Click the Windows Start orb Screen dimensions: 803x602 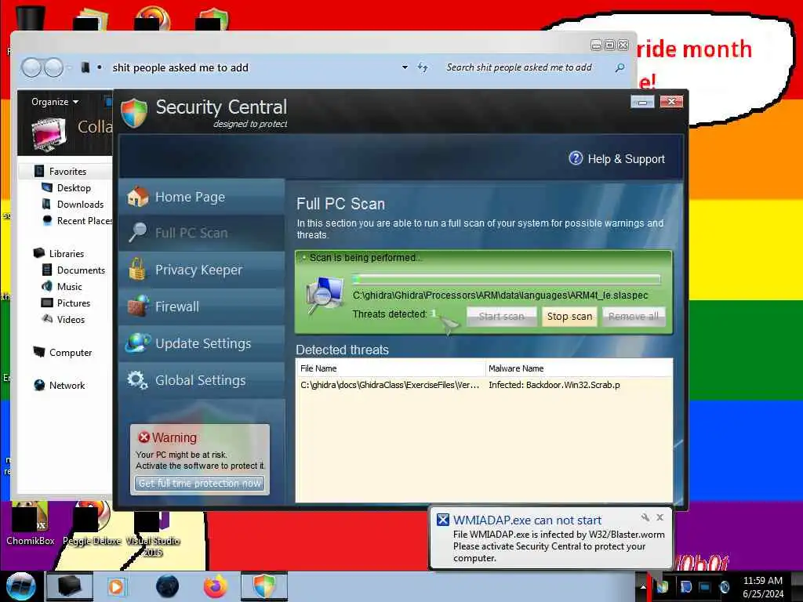click(x=21, y=586)
